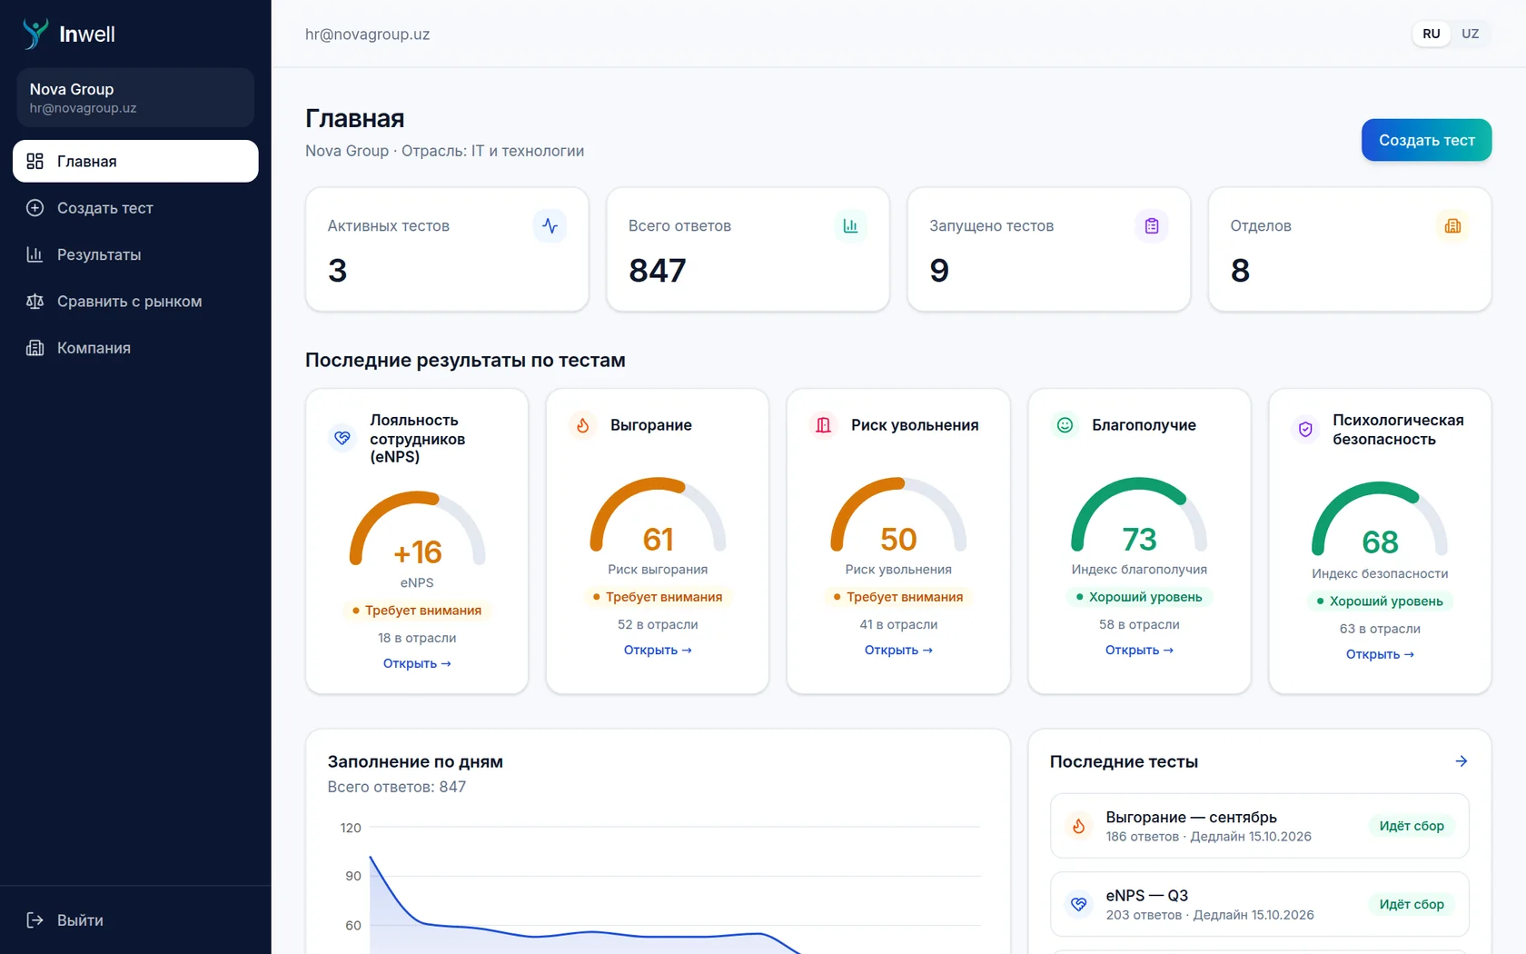The image size is (1526, 954).
Task: Open the Результаты sidebar section
Action: click(x=135, y=254)
